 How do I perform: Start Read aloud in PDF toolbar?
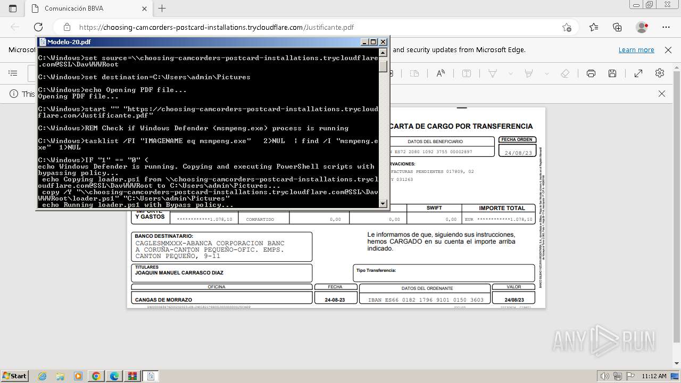coord(441,73)
